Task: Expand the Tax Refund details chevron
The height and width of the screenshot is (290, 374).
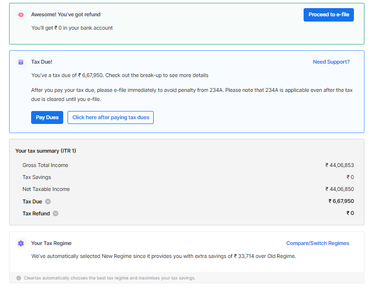Action: point(56,213)
